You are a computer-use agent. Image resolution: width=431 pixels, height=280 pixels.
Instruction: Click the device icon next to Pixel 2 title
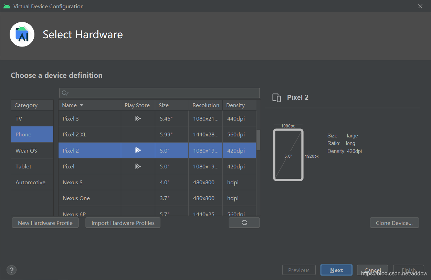277,97
